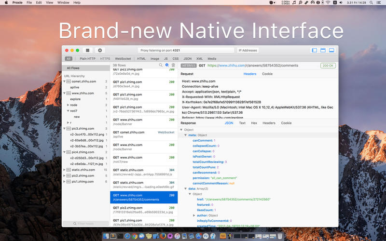Collapse the noti7 folder
Screen dimensions: 386x241
coord(68,111)
